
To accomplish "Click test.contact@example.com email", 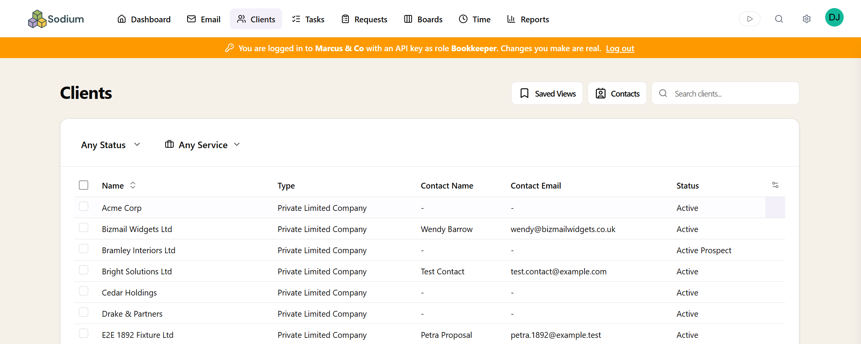I will (558, 271).
